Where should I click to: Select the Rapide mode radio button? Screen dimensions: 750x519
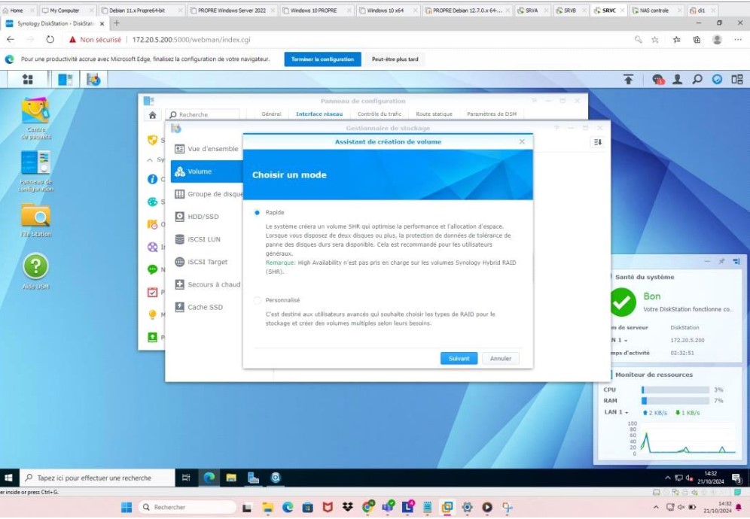point(258,213)
